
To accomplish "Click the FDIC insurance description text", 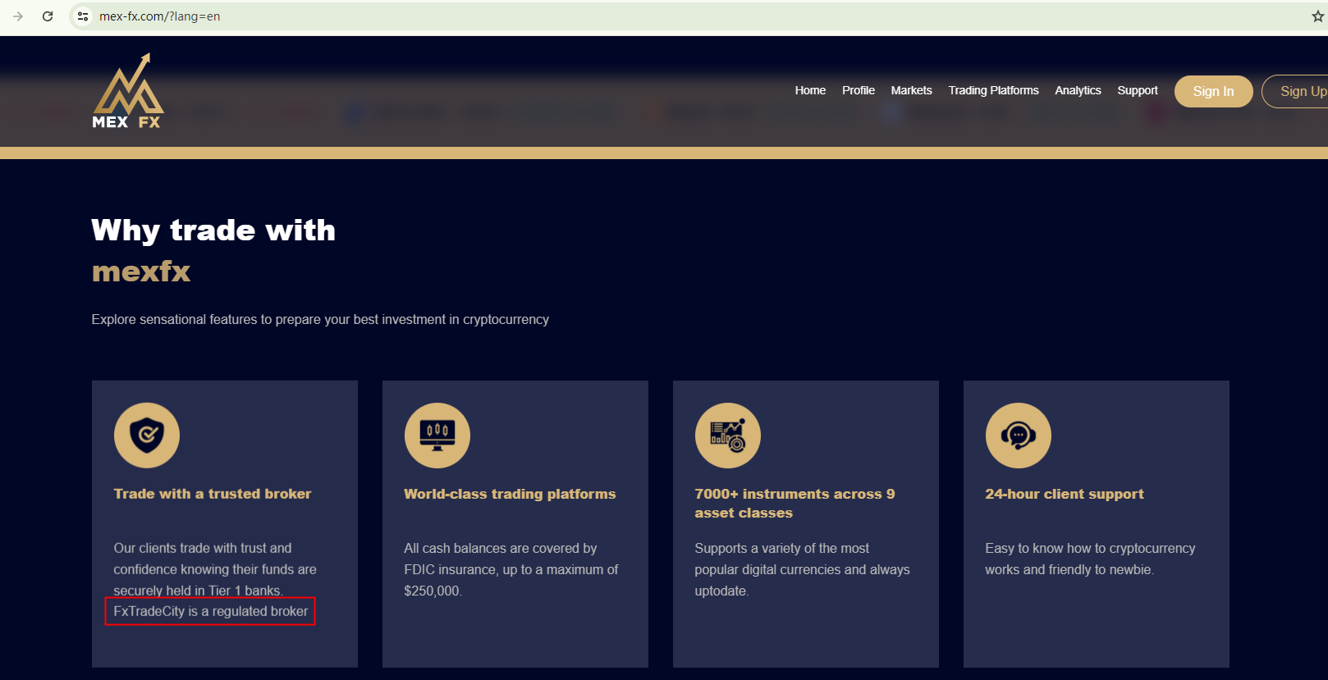I will (x=511, y=569).
